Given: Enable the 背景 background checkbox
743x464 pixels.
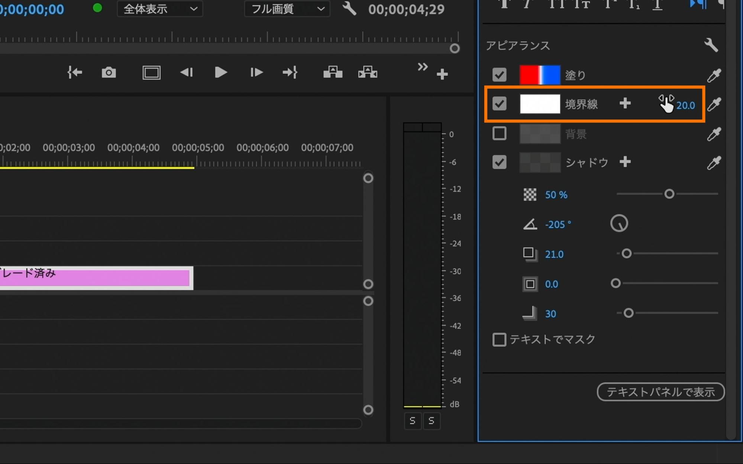Looking at the screenshot, I should (x=499, y=133).
